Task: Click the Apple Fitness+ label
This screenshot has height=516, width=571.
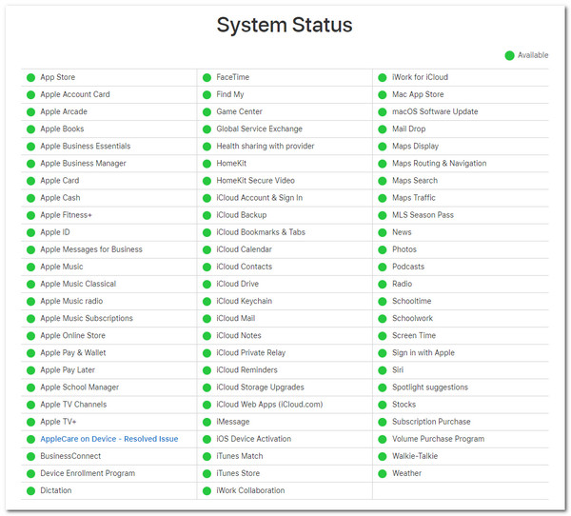Action: tap(66, 215)
